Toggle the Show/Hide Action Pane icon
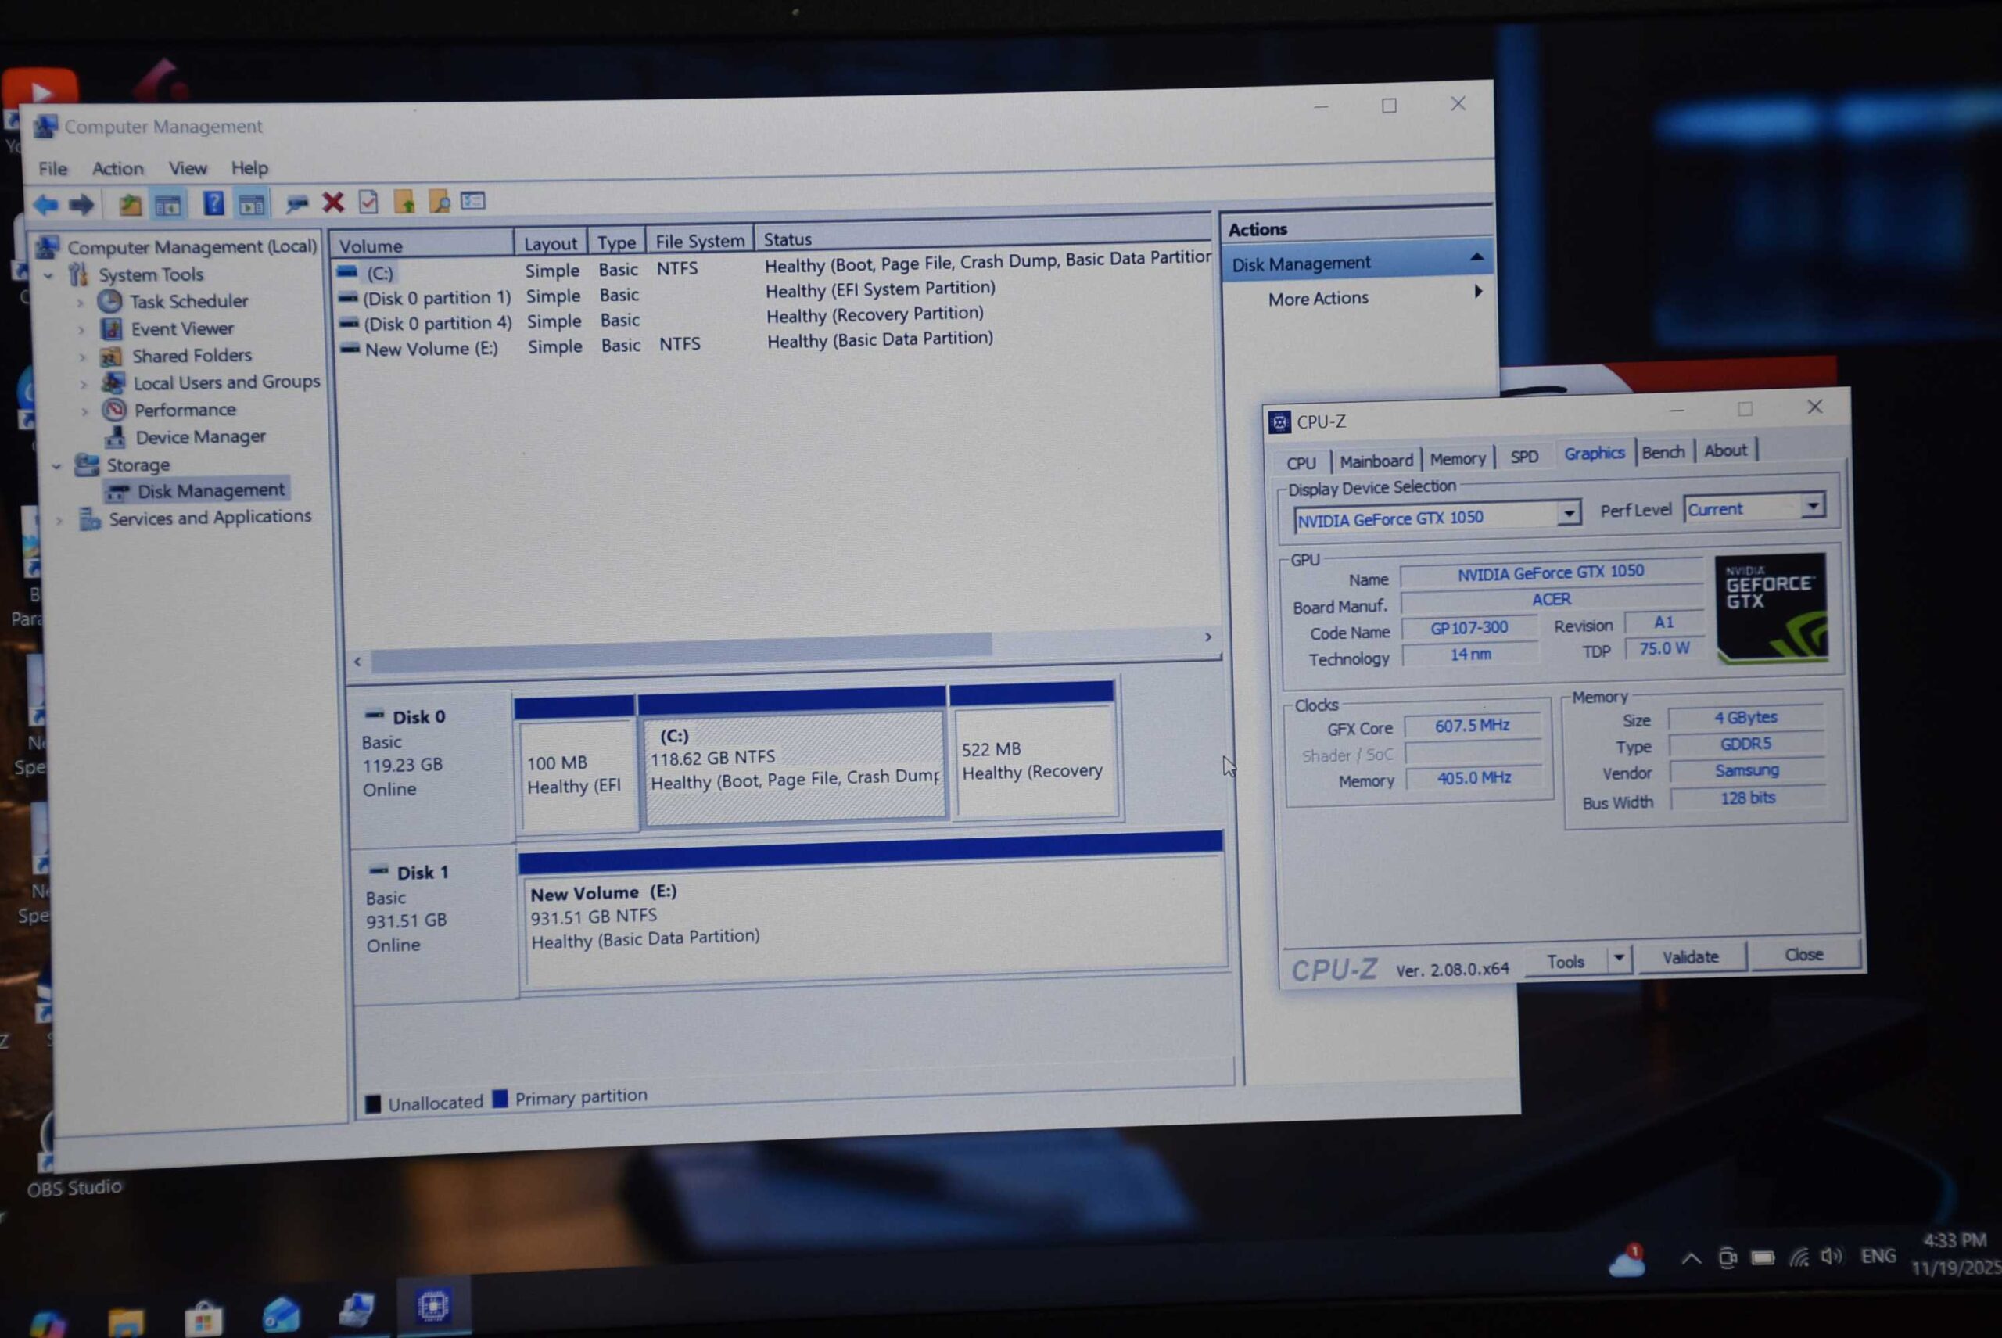Image resolution: width=2002 pixels, height=1338 pixels. [251, 204]
